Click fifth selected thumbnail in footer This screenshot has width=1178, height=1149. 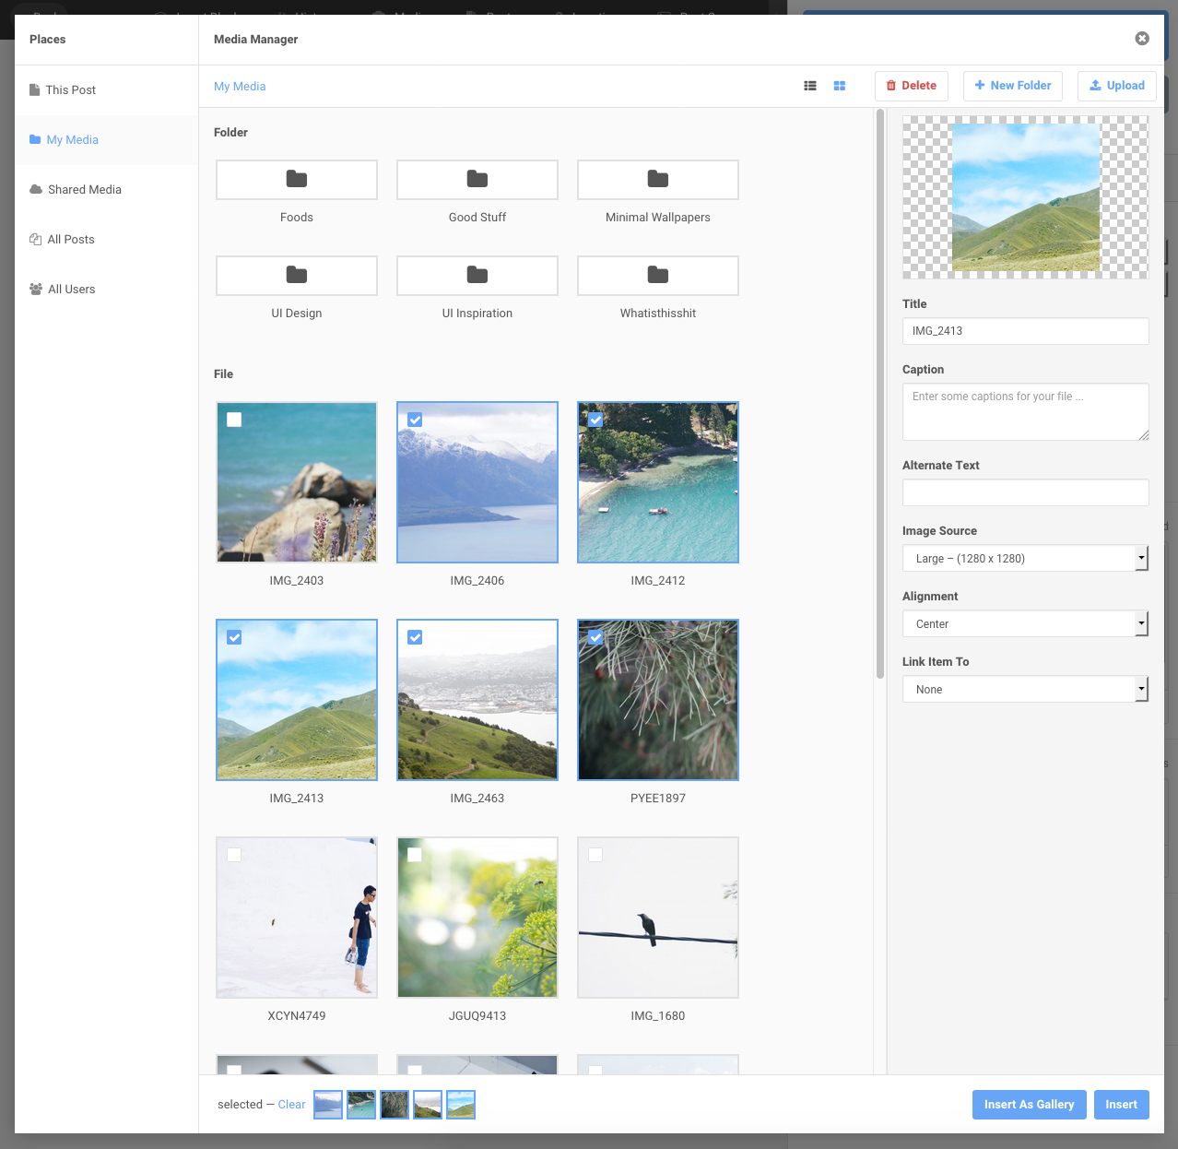click(x=461, y=1105)
